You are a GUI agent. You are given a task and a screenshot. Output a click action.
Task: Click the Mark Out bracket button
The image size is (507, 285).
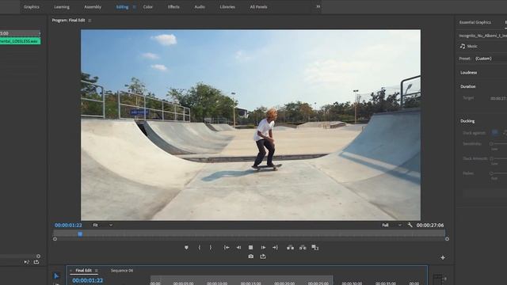pyautogui.click(x=211, y=248)
